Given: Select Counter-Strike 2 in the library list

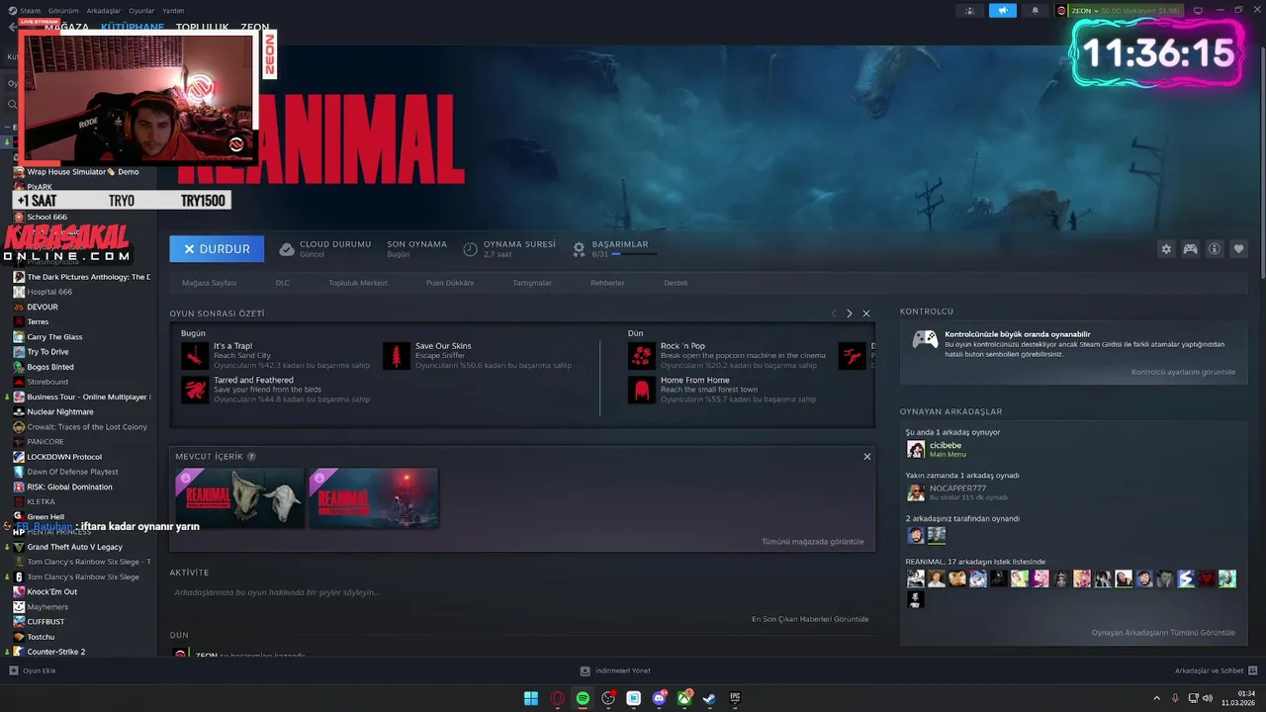Looking at the screenshot, I should click(55, 652).
